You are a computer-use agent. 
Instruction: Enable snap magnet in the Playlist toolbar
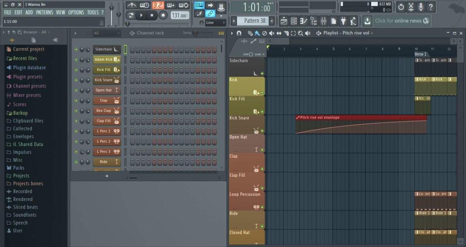pos(239,33)
